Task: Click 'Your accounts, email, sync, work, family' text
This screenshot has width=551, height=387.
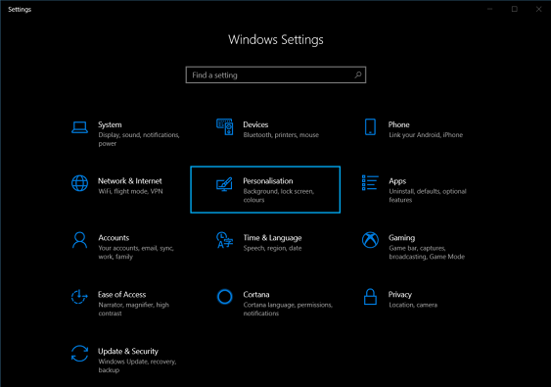Action: pyautogui.click(x=136, y=252)
